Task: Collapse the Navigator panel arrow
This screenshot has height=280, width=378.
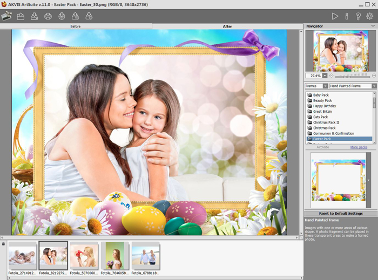Action: (x=373, y=26)
